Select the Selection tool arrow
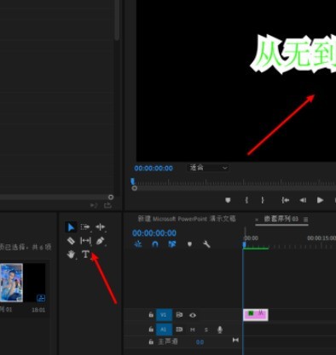336x355 pixels. [71, 227]
